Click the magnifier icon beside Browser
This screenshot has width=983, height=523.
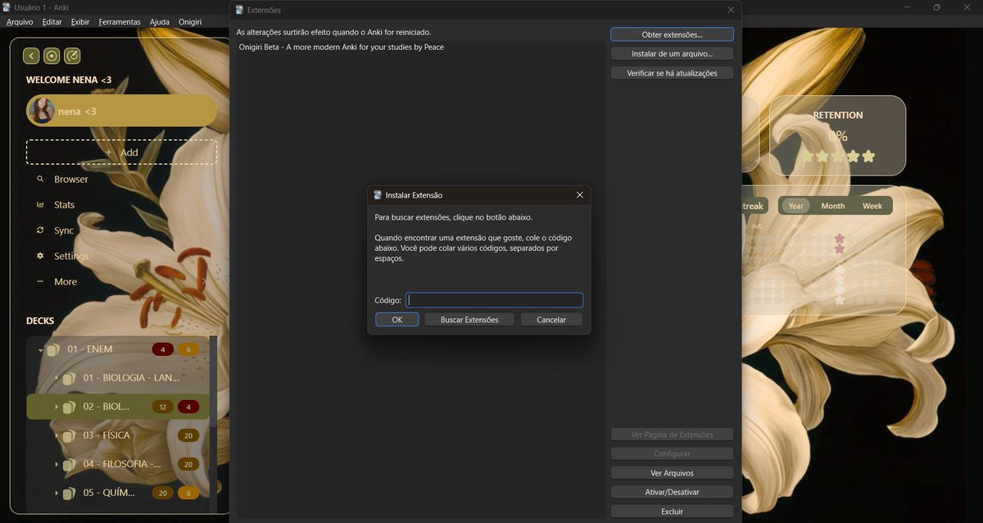pyautogui.click(x=40, y=180)
